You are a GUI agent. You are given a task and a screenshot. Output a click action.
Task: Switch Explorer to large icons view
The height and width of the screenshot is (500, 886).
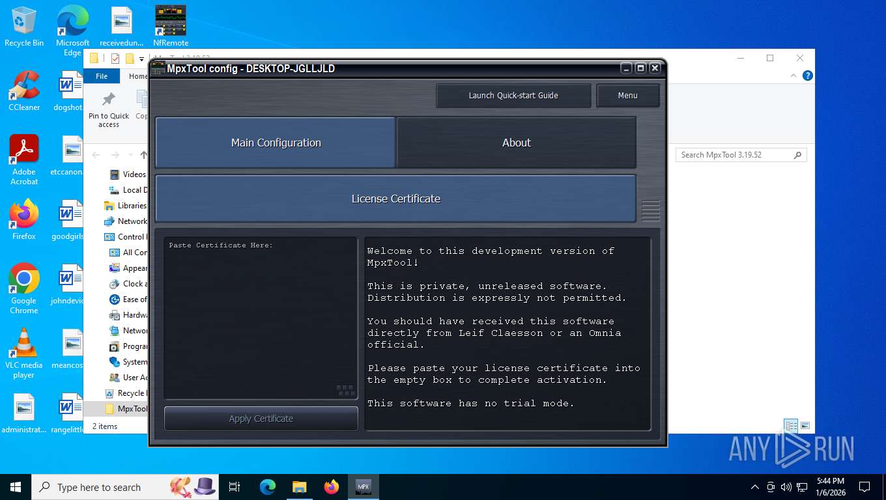pos(805,426)
